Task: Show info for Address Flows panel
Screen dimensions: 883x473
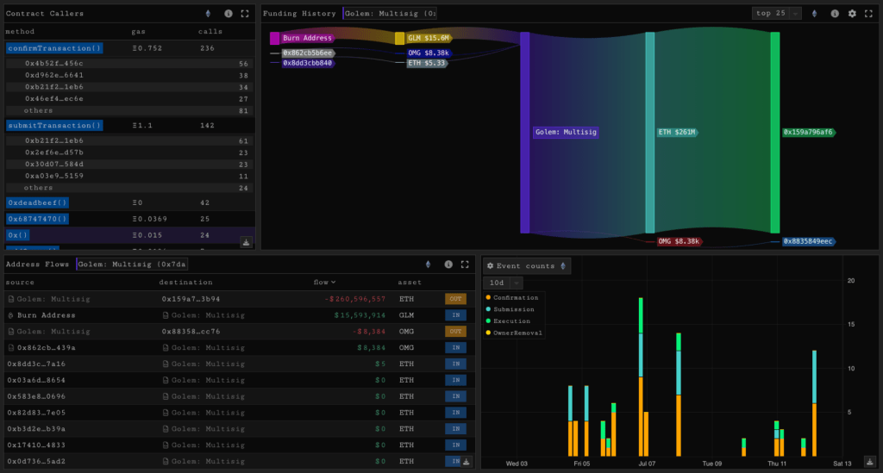Action: point(448,265)
